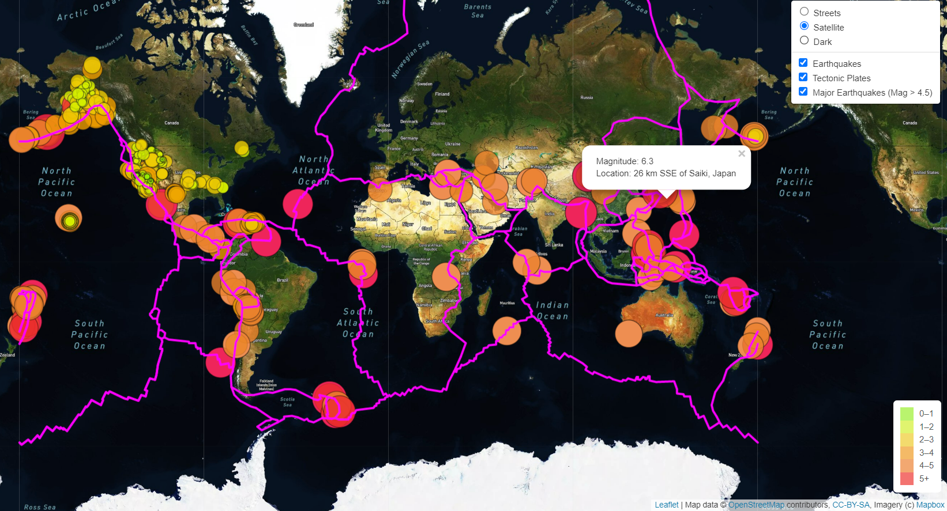Click the marker south of Madagascar
The height and width of the screenshot is (511, 947).
[507, 331]
